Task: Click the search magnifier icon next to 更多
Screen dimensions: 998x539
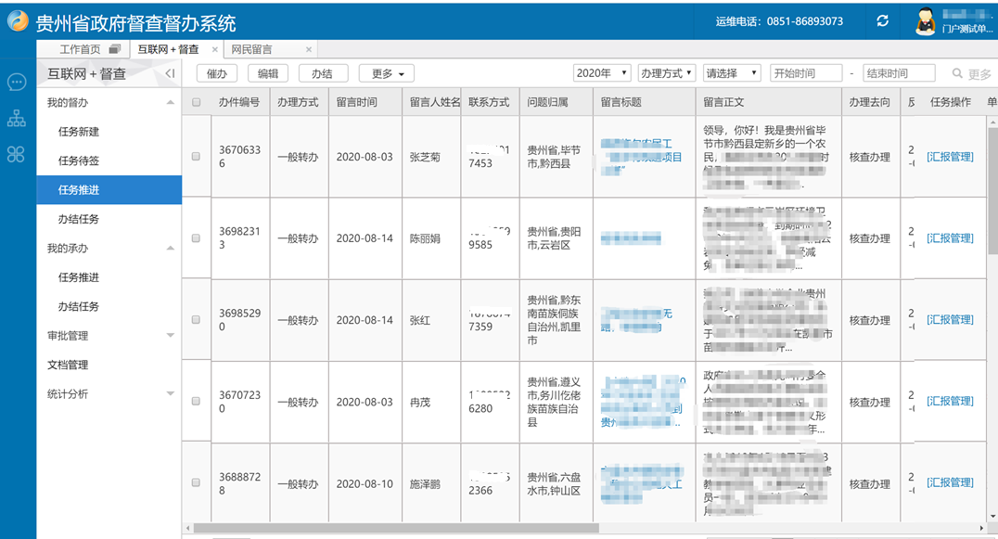Action: point(956,74)
